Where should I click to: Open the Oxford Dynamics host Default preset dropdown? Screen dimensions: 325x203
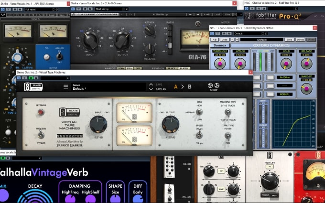click(250, 33)
